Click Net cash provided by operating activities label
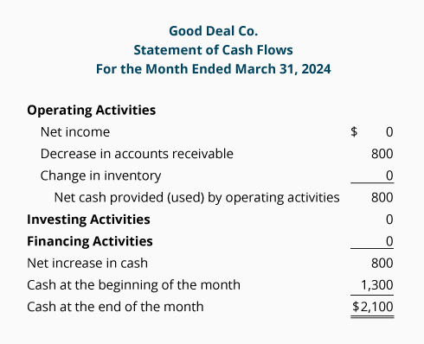 pos(196,198)
